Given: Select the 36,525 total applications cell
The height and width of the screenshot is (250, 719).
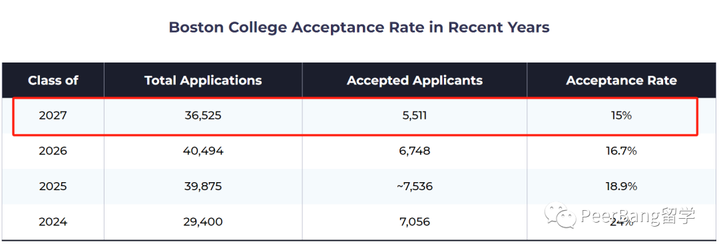Looking at the screenshot, I should [x=203, y=116].
